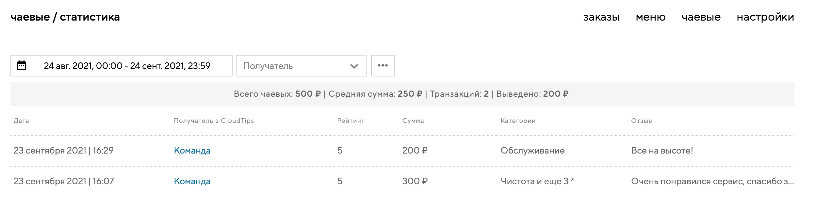Open the настройки navigation item

point(765,17)
